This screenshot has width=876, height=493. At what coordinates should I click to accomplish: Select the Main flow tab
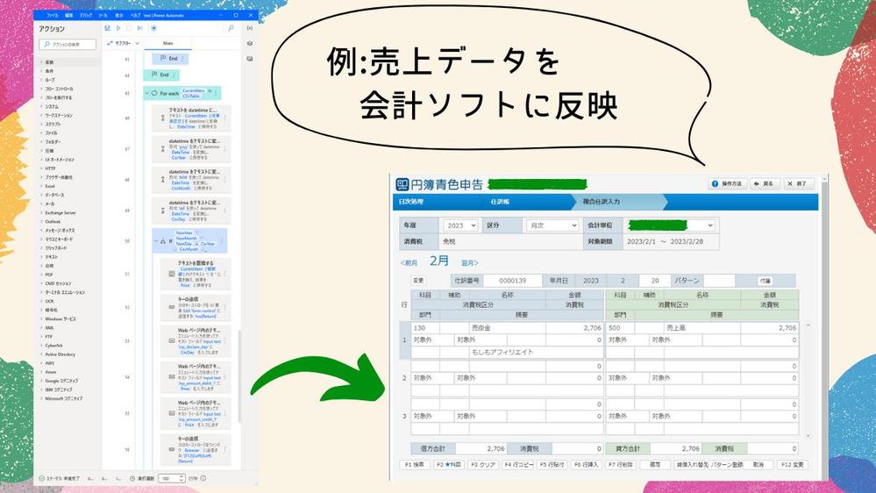point(168,43)
